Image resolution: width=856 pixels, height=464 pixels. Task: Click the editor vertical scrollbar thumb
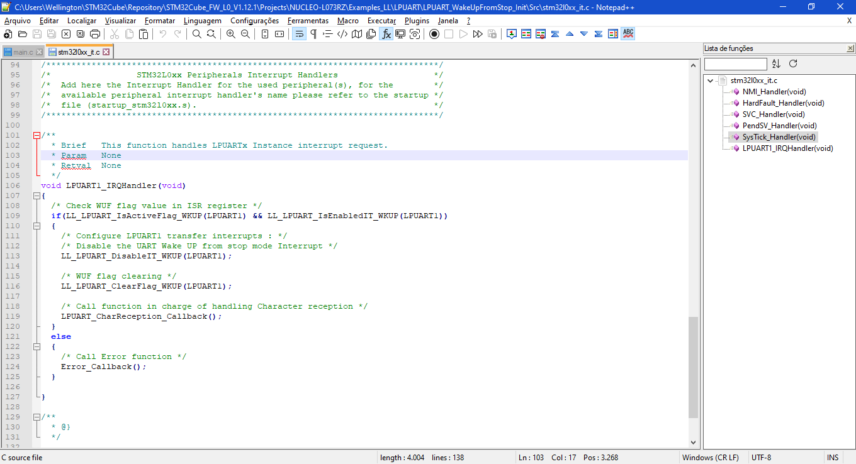(x=693, y=367)
